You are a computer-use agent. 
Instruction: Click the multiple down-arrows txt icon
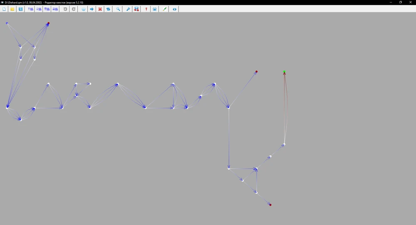click(x=55, y=9)
